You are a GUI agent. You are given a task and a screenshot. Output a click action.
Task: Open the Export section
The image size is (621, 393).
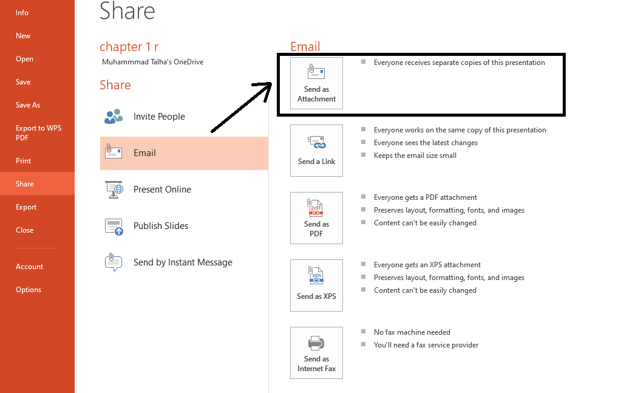point(26,207)
